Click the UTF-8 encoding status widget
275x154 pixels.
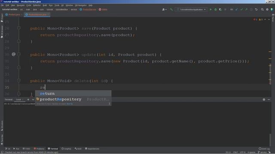pyautogui.click(x=242, y=152)
